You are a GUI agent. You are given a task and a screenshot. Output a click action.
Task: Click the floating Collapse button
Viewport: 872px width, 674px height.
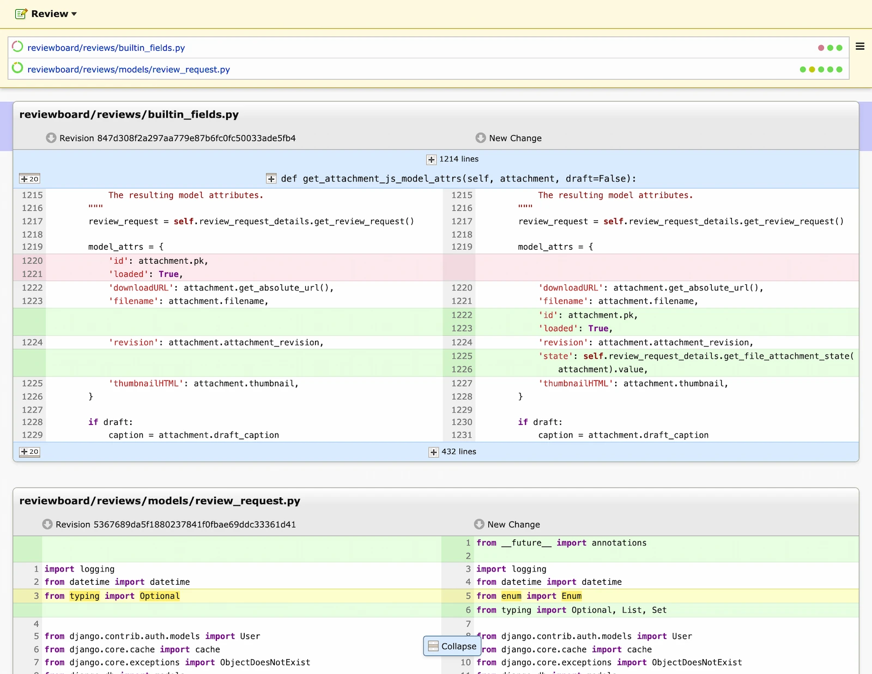tap(452, 646)
